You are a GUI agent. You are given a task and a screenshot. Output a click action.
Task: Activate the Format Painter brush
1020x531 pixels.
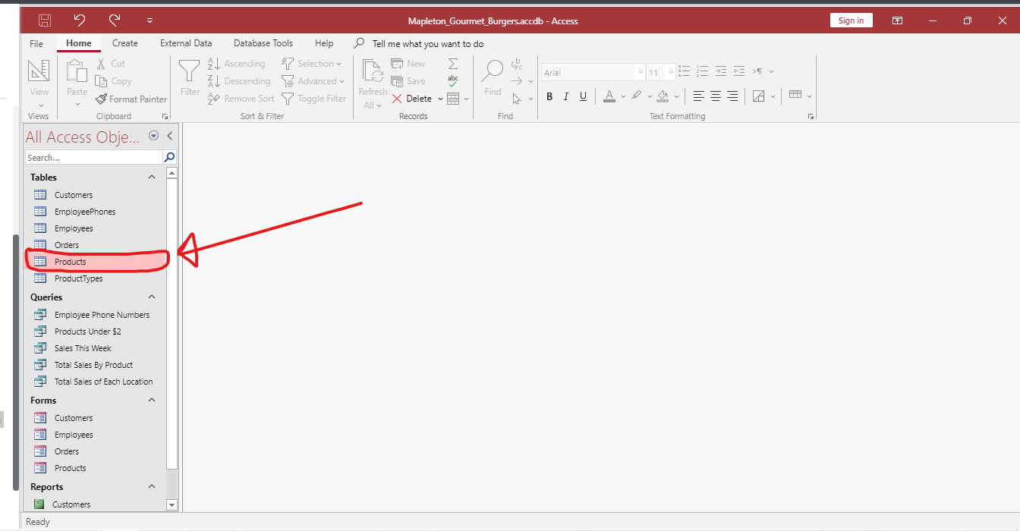(131, 99)
